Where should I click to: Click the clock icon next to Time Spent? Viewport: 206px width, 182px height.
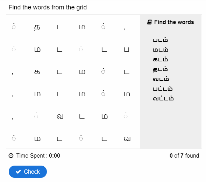(x=11, y=156)
